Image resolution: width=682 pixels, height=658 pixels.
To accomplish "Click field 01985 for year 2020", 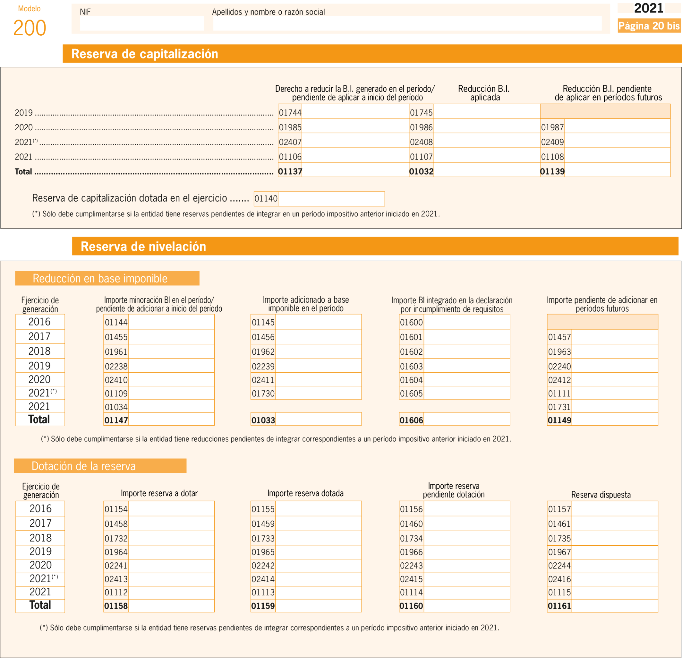I will point(355,126).
